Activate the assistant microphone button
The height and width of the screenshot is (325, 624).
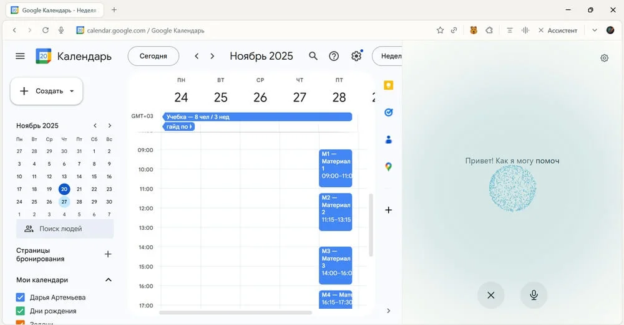pos(534,295)
